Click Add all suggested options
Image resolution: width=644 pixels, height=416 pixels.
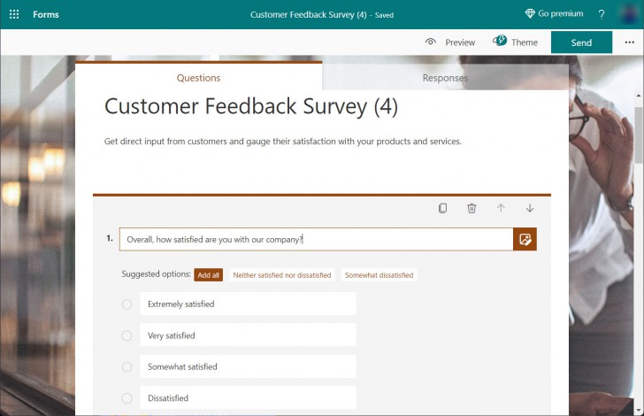point(209,275)
